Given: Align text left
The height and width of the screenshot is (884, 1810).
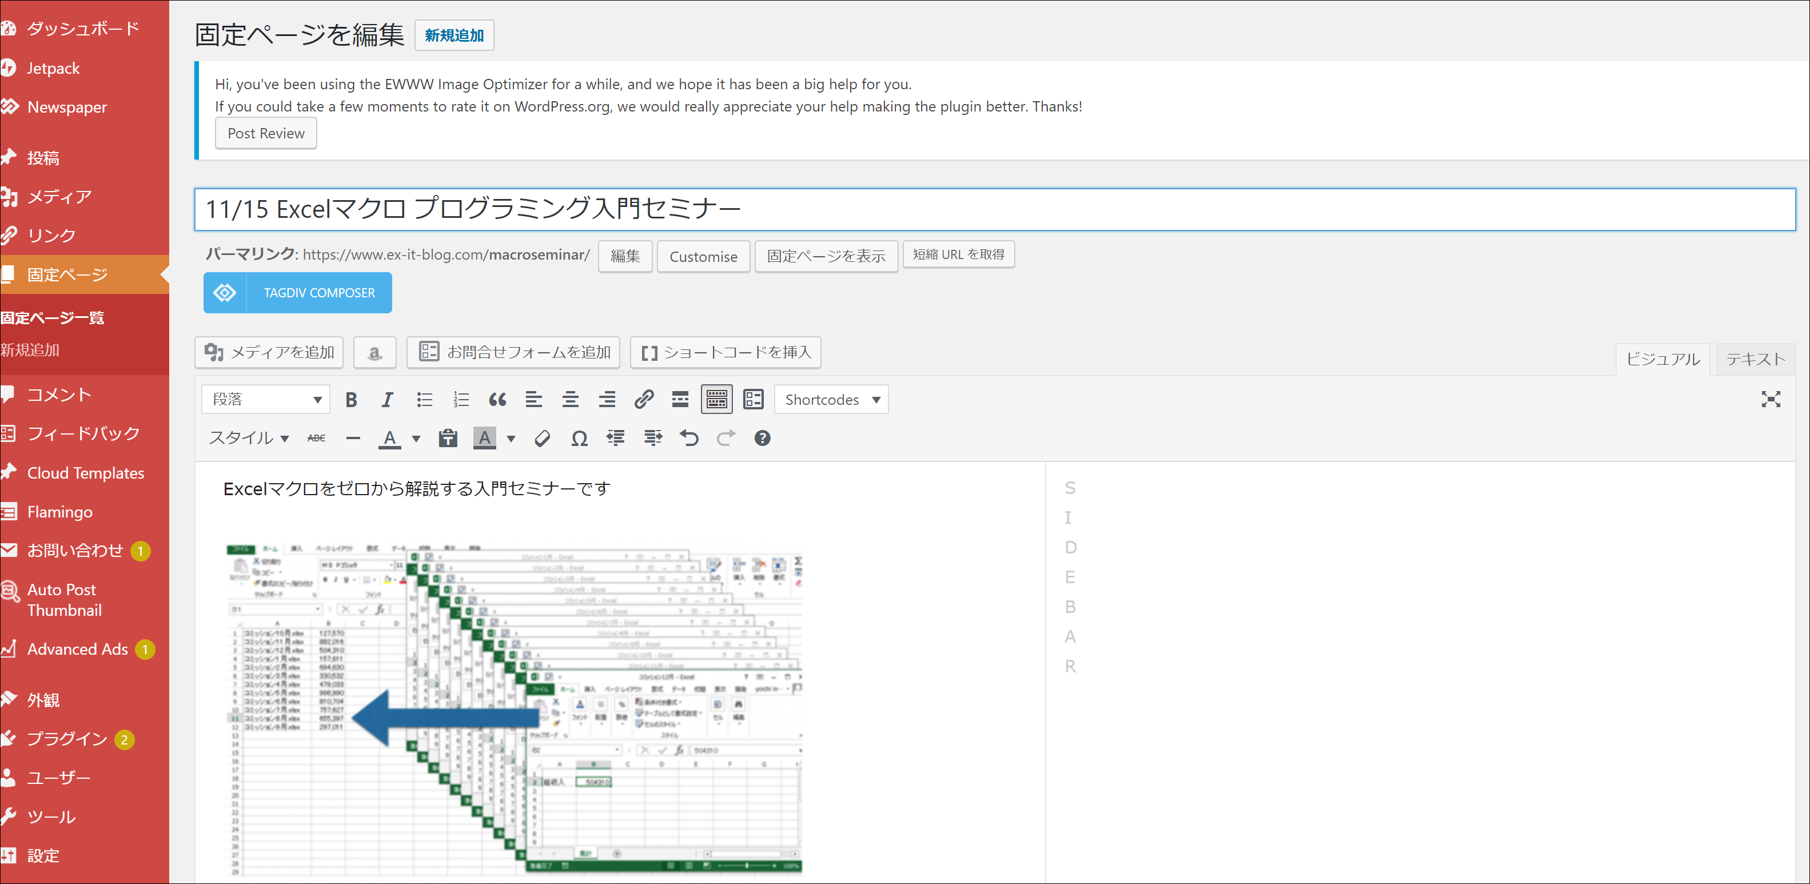Looking at the screenshot, I should pyautogui.click(x=534, y=400).
